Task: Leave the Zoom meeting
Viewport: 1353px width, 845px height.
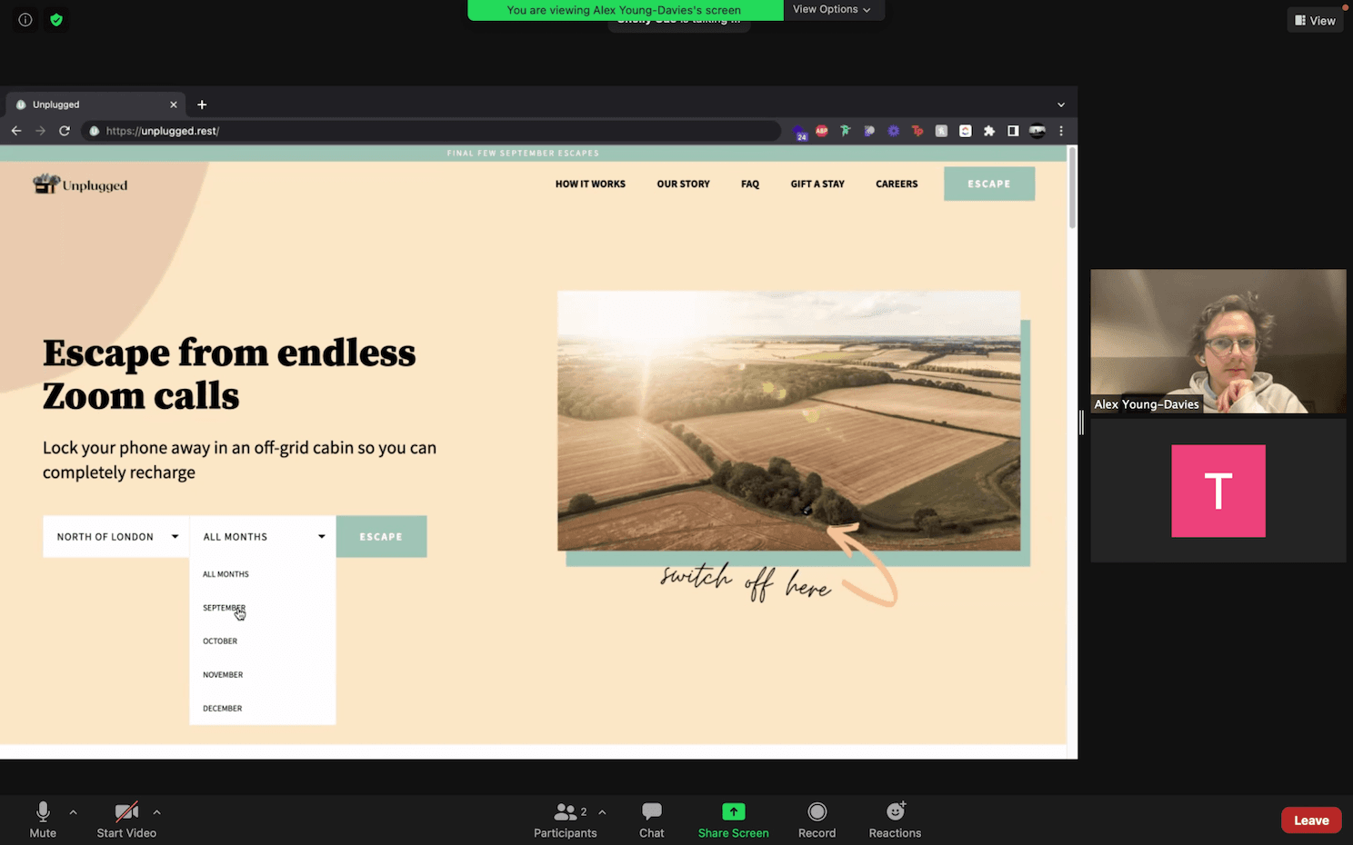Action: pyautogui.click(x=1311, y=820)
